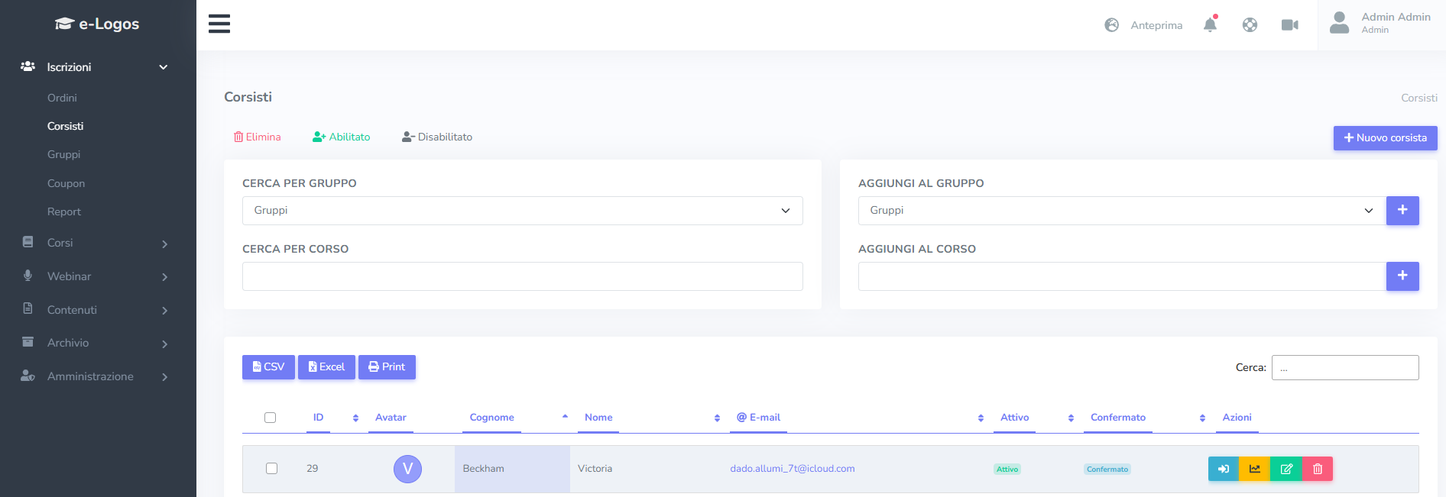Open the Aggiungi al gruppo dropdown
Viewport: 1446px width, 497px height.
pyautogui.click(x=1121, y=211)
